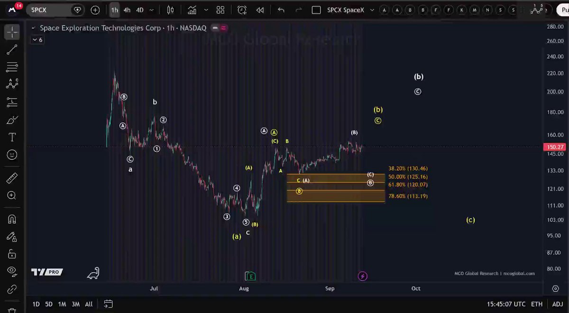Select the brush drawing tool
Viewport: 569px width, 313px height.
point(12,120)
